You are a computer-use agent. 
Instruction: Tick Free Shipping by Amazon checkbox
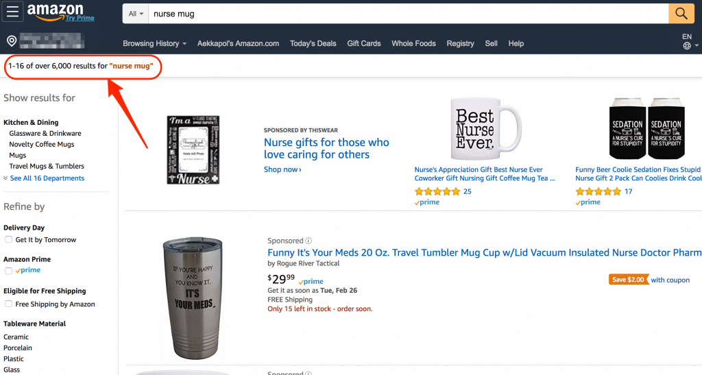tap(8, 304)
